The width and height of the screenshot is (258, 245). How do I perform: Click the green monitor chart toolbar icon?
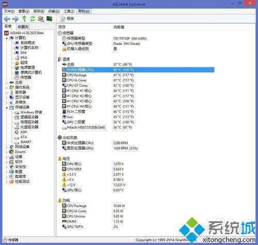click(50, 19)
